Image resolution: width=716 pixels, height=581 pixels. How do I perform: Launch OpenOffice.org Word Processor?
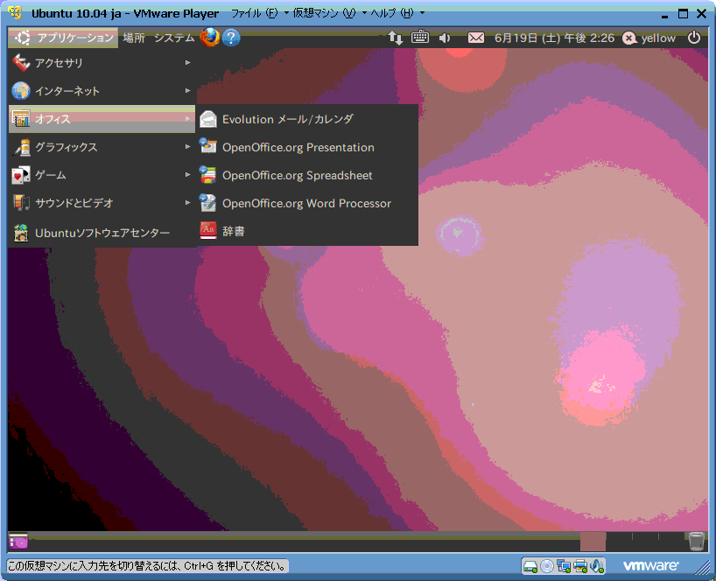click(308, 203)
